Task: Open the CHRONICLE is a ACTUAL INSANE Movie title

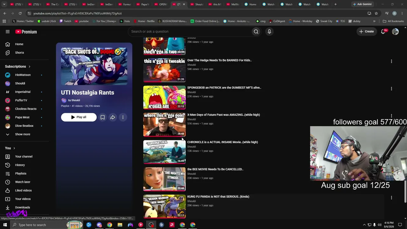Action: 223,142
